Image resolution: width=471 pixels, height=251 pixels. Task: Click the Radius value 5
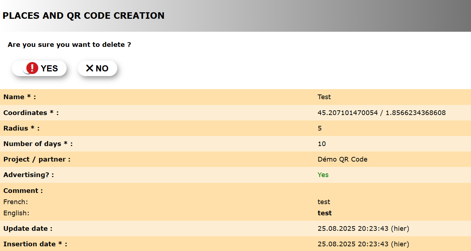coord(319,128)
